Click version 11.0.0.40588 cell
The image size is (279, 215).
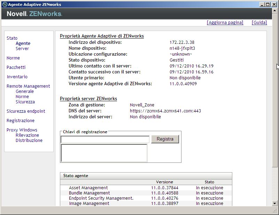(x=165, y=193)
